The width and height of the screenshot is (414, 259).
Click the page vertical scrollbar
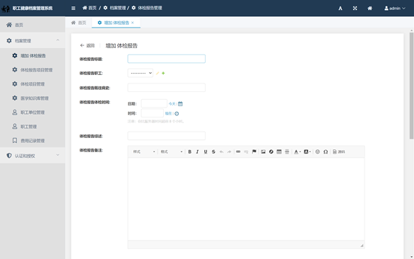(x=411, y=86)
